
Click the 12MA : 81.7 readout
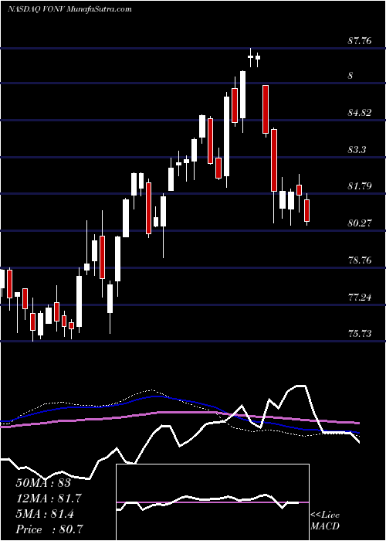[49, 498]
